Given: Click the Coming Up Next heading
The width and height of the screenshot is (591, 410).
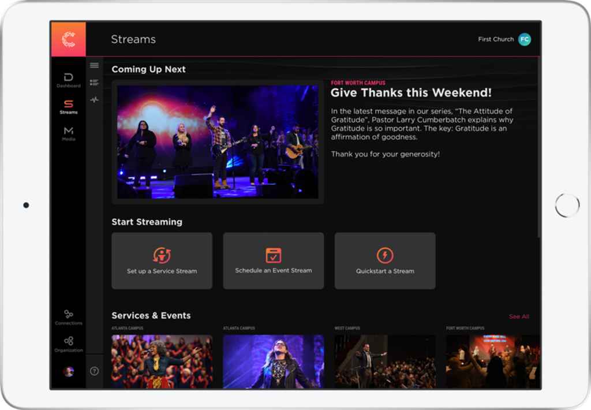Looking at the screenshot, I should click(148, 69).
